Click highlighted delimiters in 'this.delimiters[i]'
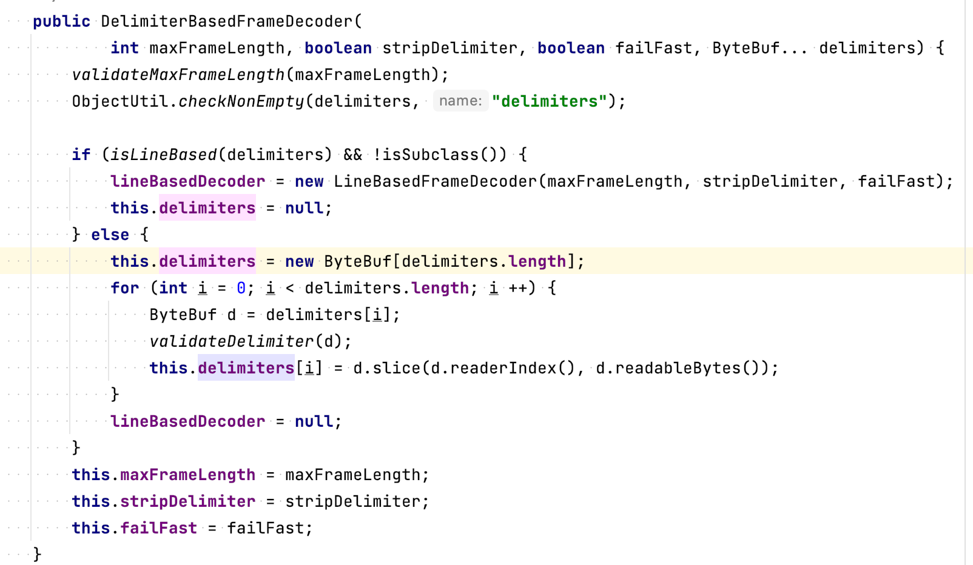The width and height of the screenshot is (973, 565). pyautogui.click(x=246, y=368)
